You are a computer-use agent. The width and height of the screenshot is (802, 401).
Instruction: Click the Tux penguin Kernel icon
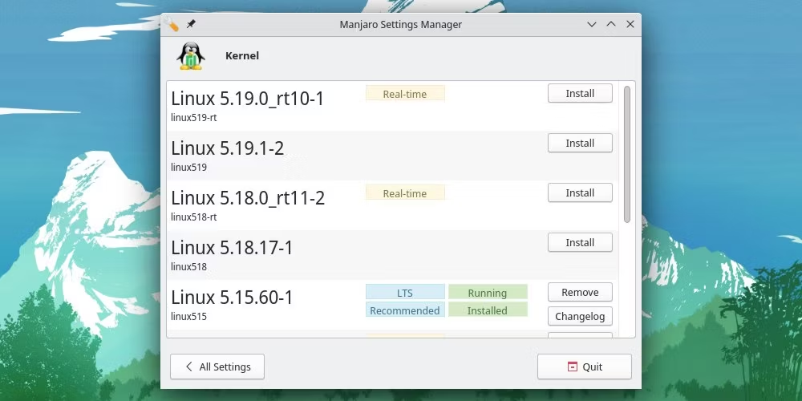[191, 56]
